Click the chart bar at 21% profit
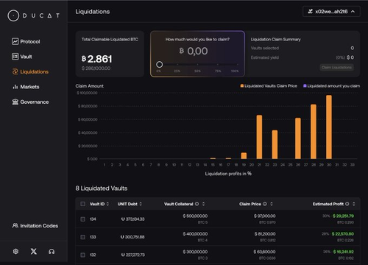The height and width of the screenshot is (265, 368). [259, 137]
